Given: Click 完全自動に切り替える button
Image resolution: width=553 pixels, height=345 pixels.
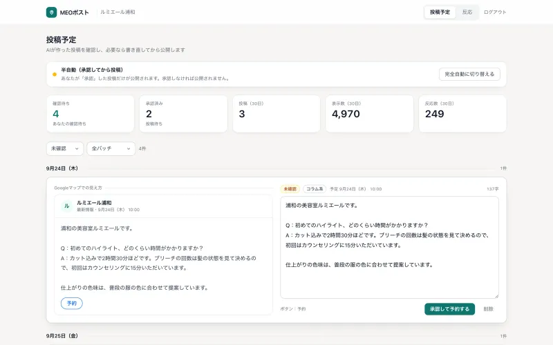Looking at the screenshot, I should 469,75.
